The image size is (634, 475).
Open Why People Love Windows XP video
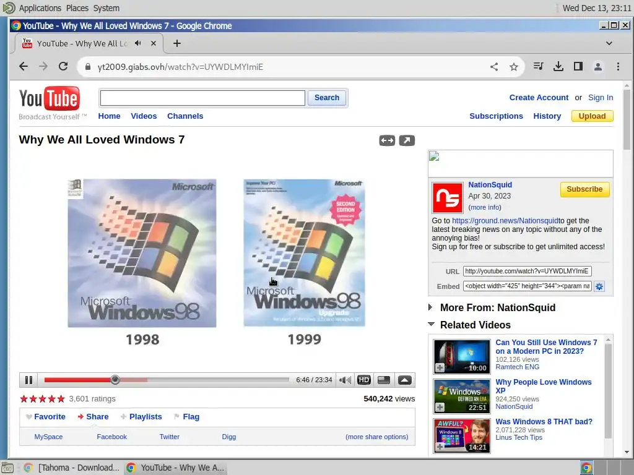point(544,386)
